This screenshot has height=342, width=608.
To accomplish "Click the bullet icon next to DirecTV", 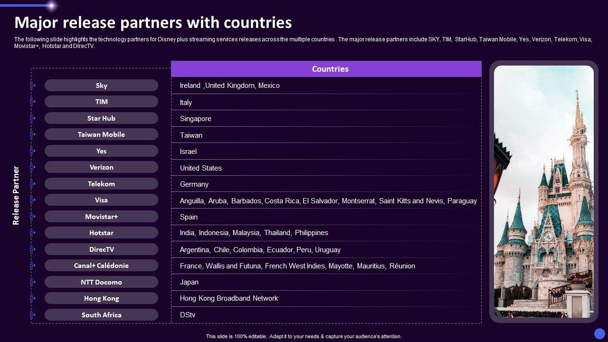I will tap(32, 249).
